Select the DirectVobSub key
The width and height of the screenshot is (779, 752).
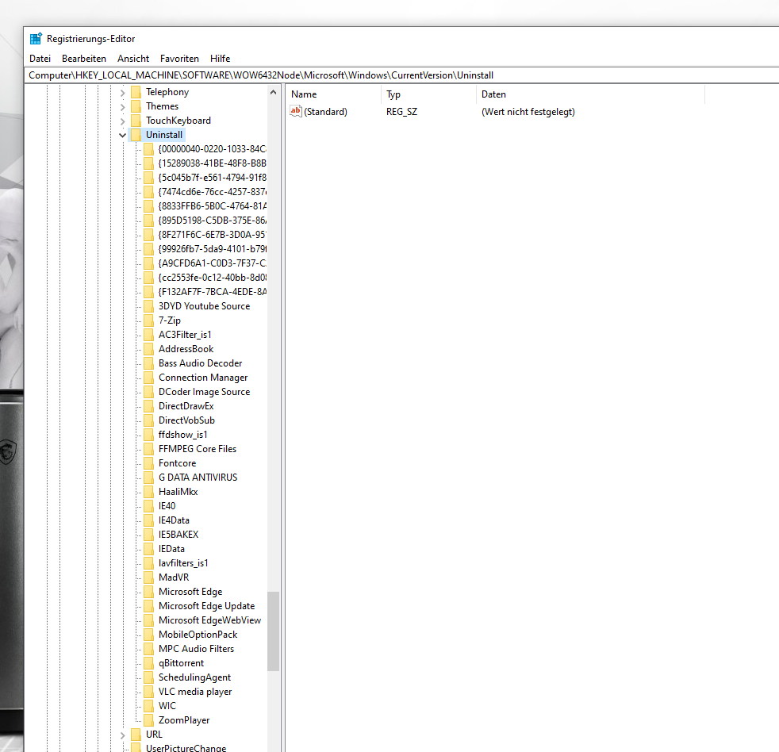(x=186, y=420)
